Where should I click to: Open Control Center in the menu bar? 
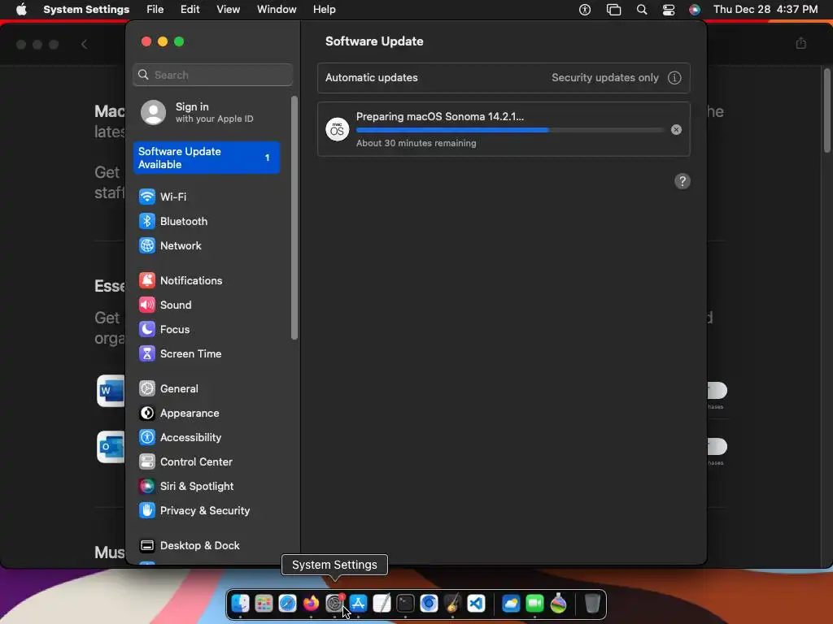[x=669, y=10]
